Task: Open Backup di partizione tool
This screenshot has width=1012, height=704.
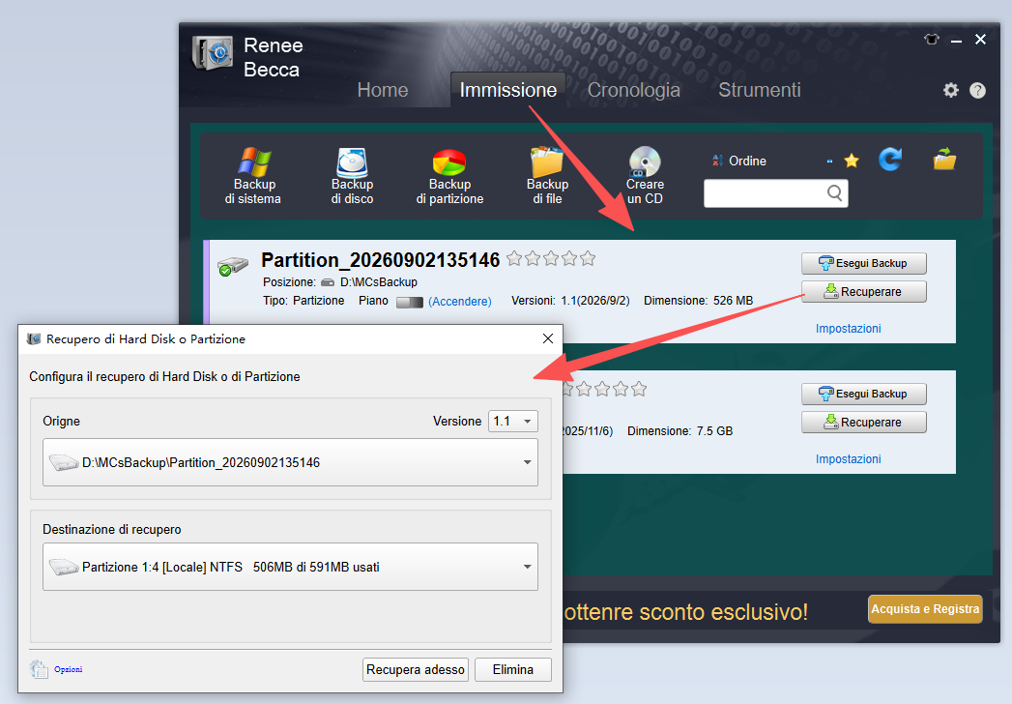Action: [x=449, y=176]
